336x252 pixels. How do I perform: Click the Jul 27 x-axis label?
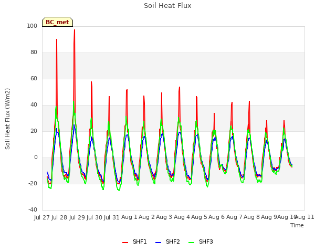(42, 217)
